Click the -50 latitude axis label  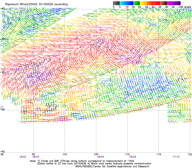(2, 72)
